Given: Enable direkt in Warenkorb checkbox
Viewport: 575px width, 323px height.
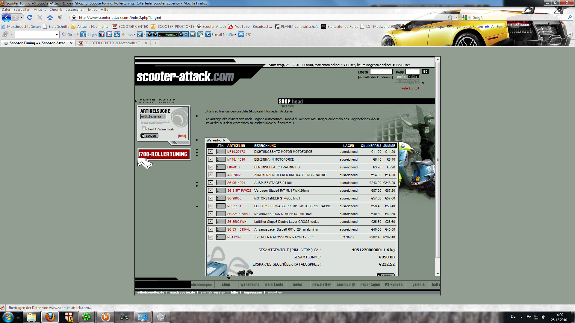Looking at the screenshot, I should coord(143,129).
